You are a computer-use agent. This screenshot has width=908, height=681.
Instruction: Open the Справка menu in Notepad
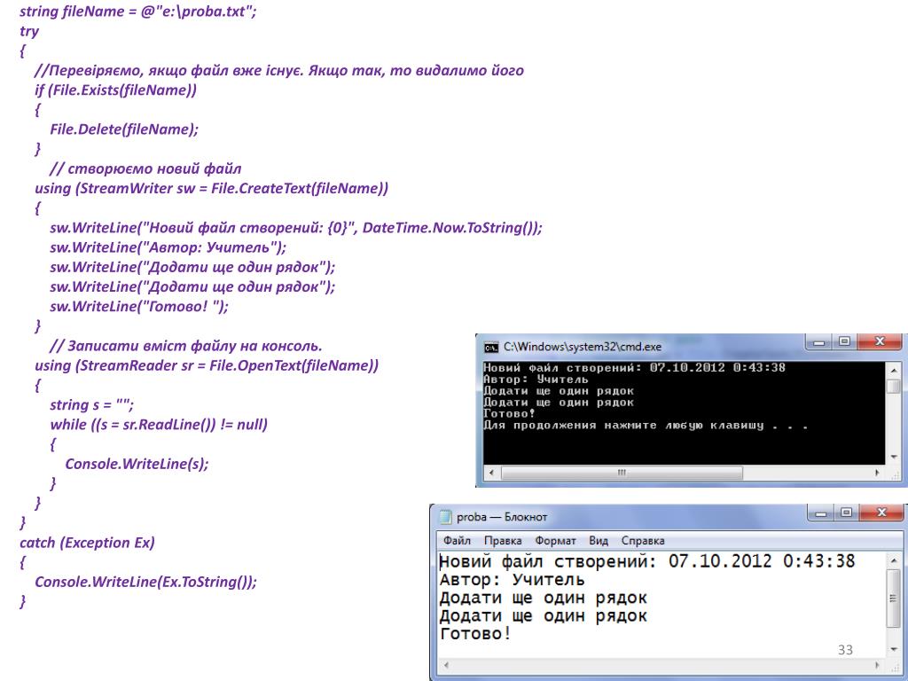pyautogui.click(x=643, y=540)
